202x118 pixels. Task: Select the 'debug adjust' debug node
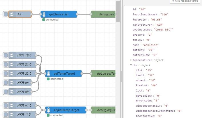tap(103, 110)
